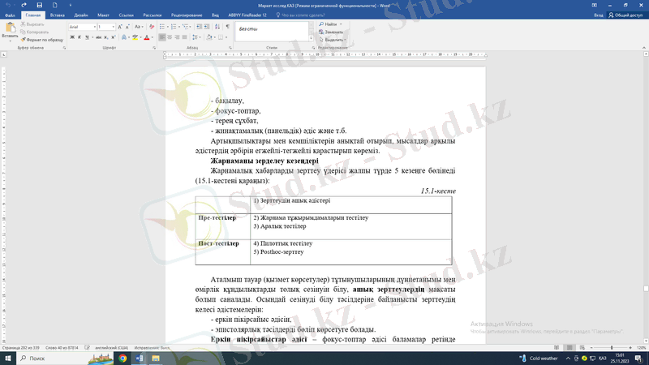
Task: Expand the styles gallery
Action: (312, 38)
